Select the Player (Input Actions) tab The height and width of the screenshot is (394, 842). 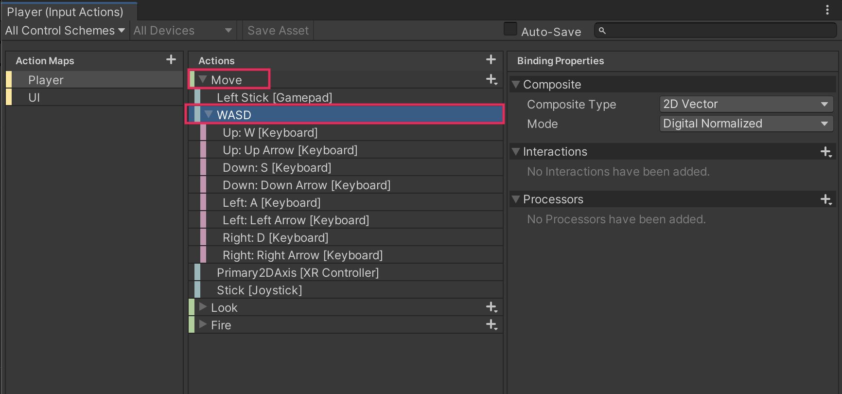65,12
